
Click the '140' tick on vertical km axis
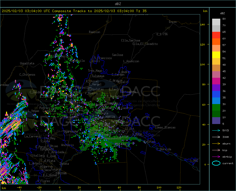coord(202,24)
